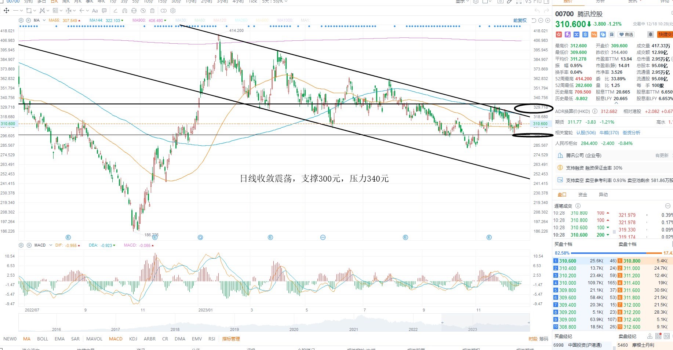This screenshot has width=673, height=350.
Task: Toggle the MA30 faded line label
Action: coord(181,21)
